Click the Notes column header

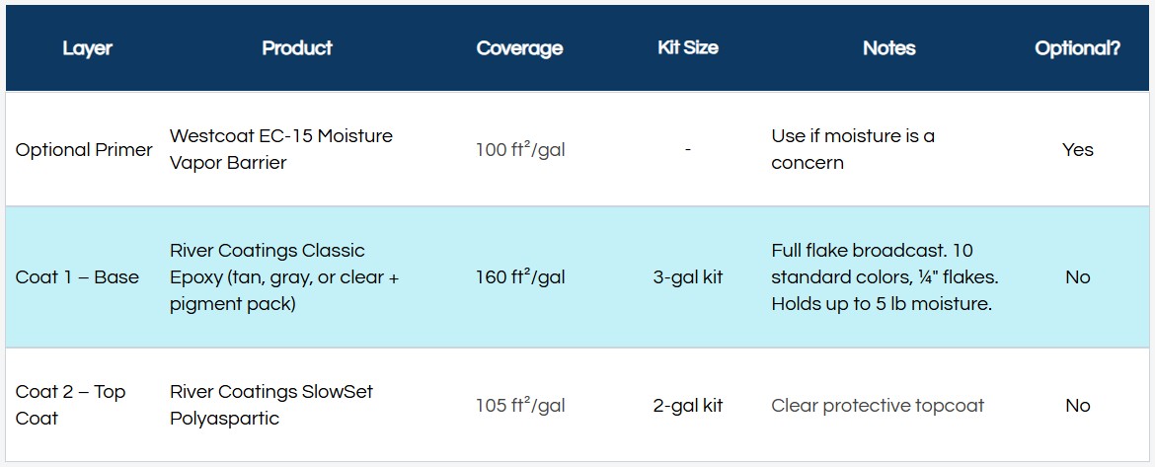point(889,48)
